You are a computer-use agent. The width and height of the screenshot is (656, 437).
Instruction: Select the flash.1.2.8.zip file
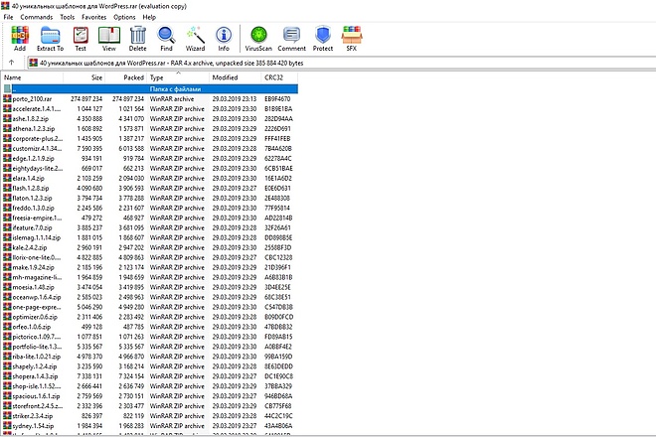click(31, 188)
